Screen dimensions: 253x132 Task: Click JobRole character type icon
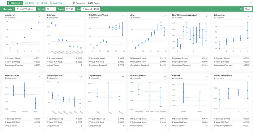(x=48, y=18)
